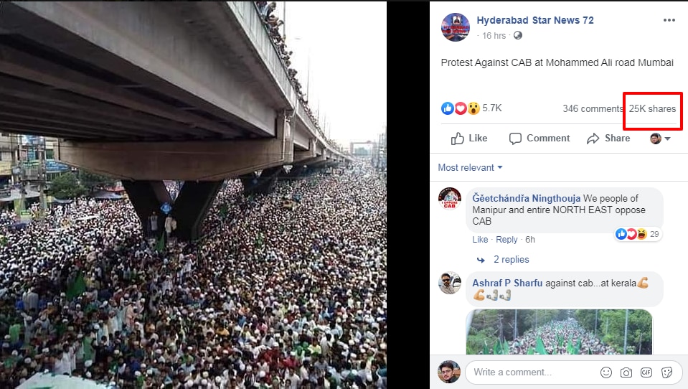Open the sticker picker in comment box
The height and width of the screenshot is (389, 688).
coord(666,372)
